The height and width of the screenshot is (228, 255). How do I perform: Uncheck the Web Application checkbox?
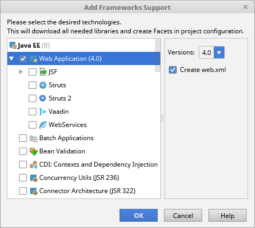pyautogui.click(x=23, y=59)
